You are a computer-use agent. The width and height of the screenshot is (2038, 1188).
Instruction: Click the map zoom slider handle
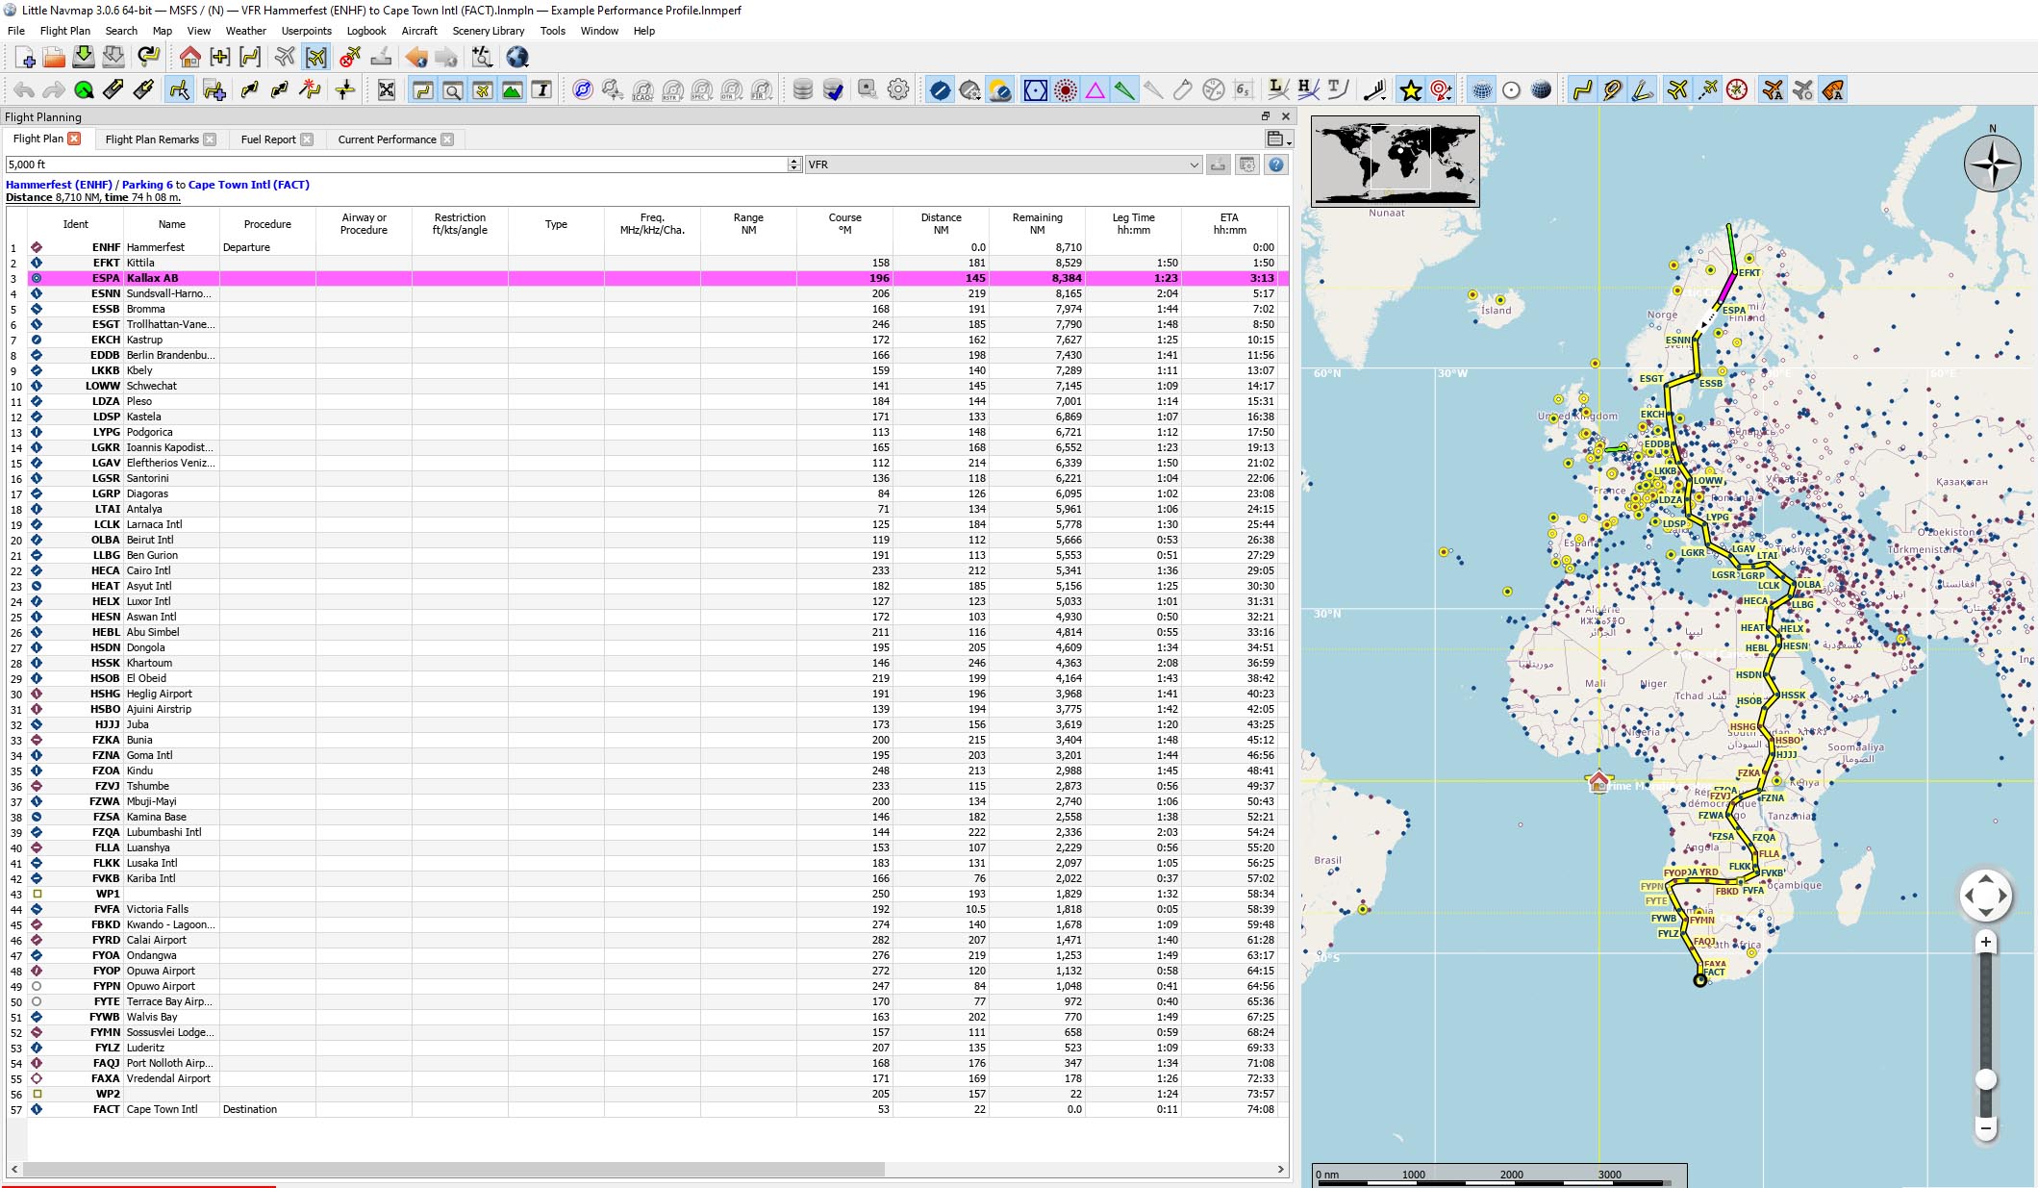pos(1985,1079)
